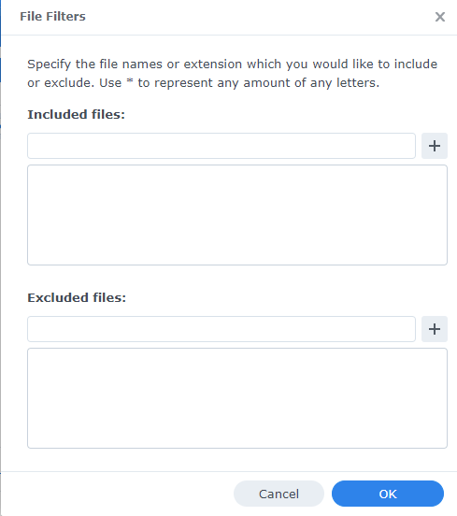
Task: Confirm filters with the OK button
Action: tap(388, 494)
